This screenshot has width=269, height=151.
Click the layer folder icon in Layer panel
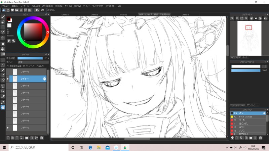point(27,138)
